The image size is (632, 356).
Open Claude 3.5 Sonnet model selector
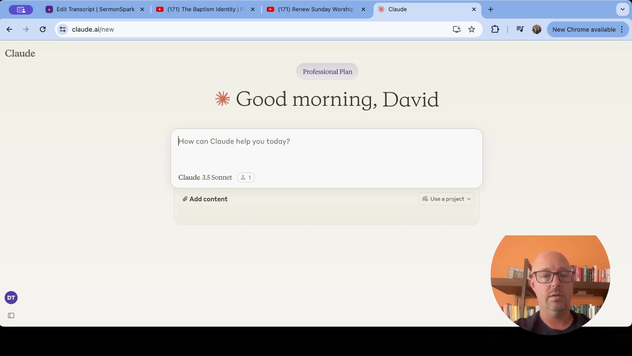[205, 177]
